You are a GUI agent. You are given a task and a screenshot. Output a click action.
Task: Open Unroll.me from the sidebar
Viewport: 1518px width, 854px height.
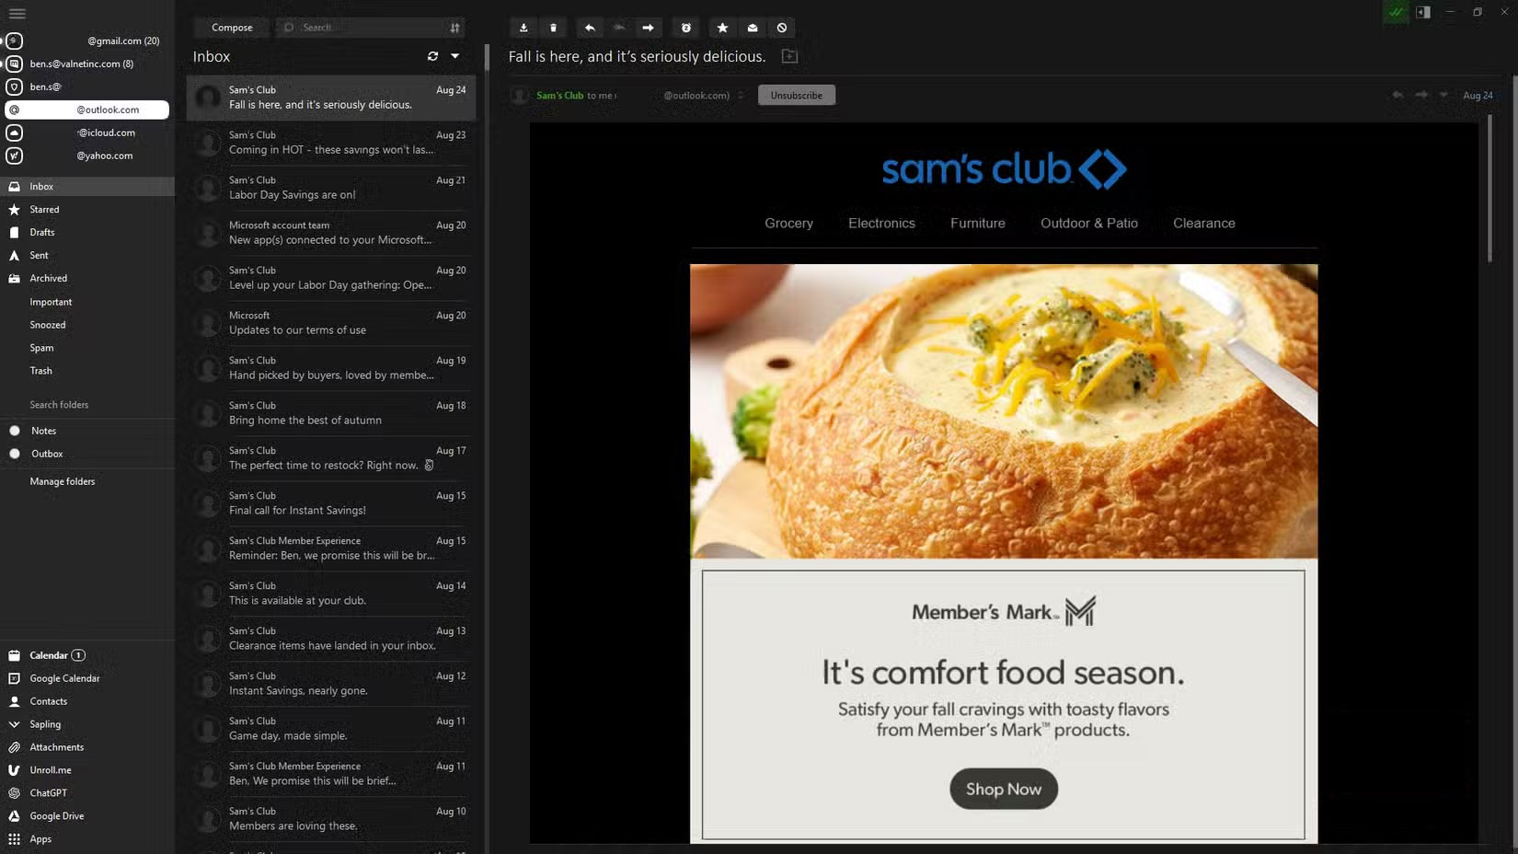[x=50, y=770]
